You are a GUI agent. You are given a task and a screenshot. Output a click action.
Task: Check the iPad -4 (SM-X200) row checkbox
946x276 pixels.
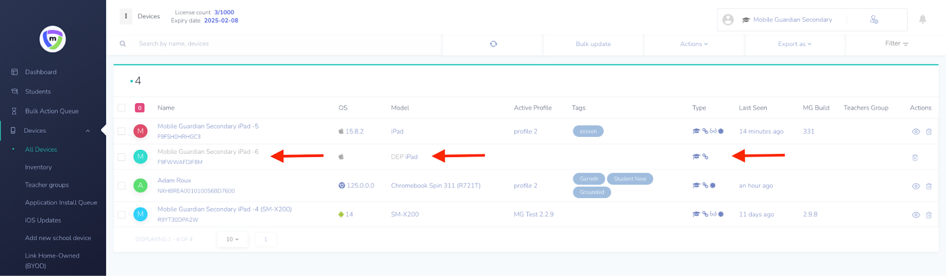coord(122,215)
